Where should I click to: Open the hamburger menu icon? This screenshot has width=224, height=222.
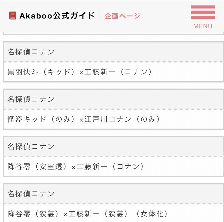[x=203, y=13]
